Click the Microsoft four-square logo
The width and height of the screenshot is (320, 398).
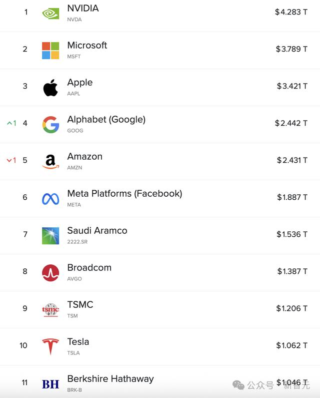[50, 51]
